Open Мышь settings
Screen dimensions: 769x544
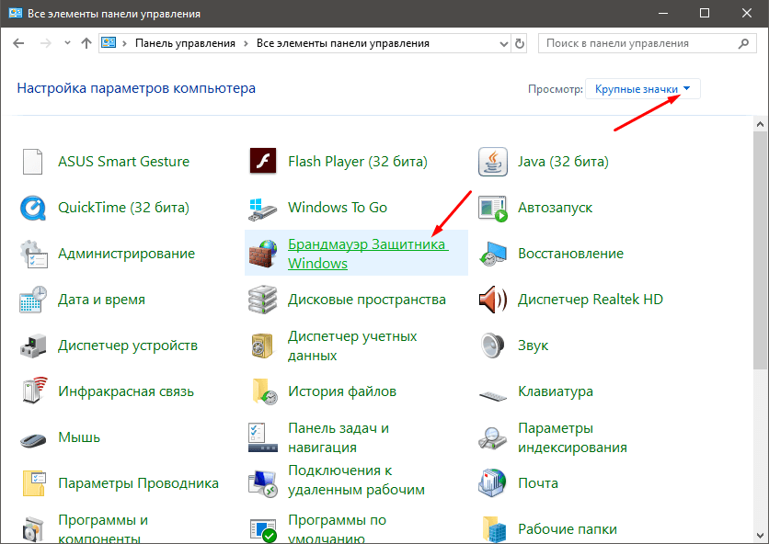click(80, 436)
